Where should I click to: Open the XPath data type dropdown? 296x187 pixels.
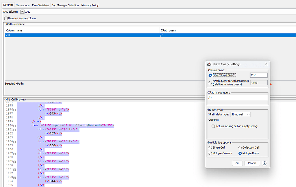click(x=240, y=114)
